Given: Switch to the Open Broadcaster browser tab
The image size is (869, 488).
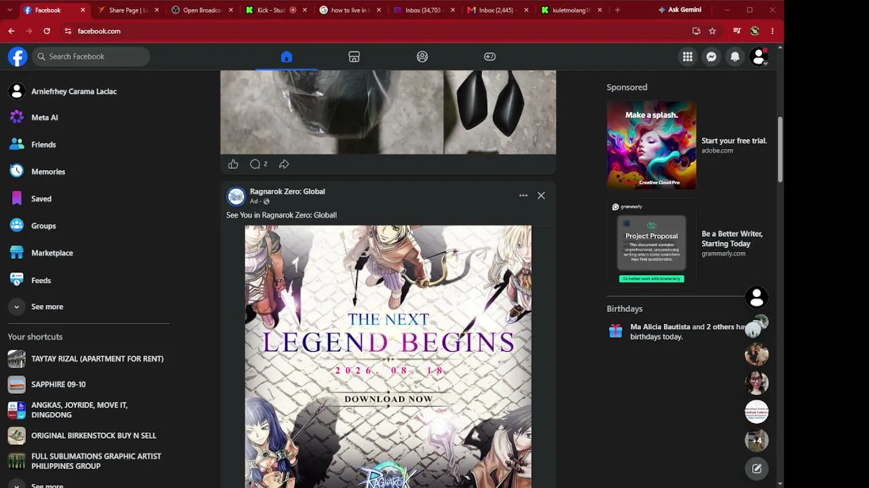Looking at the screenshot, I should (202, 10).
